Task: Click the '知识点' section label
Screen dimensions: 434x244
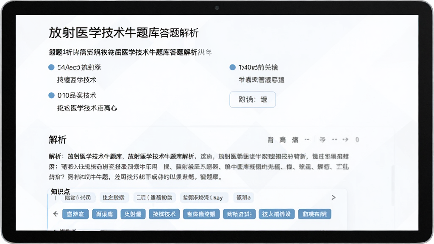Action: [x=60, y=191]
